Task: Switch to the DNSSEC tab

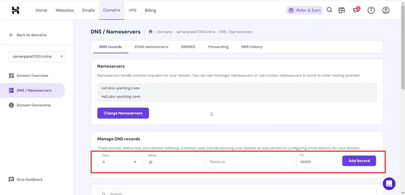Action: pyautogui.click(x=188, y=47)
